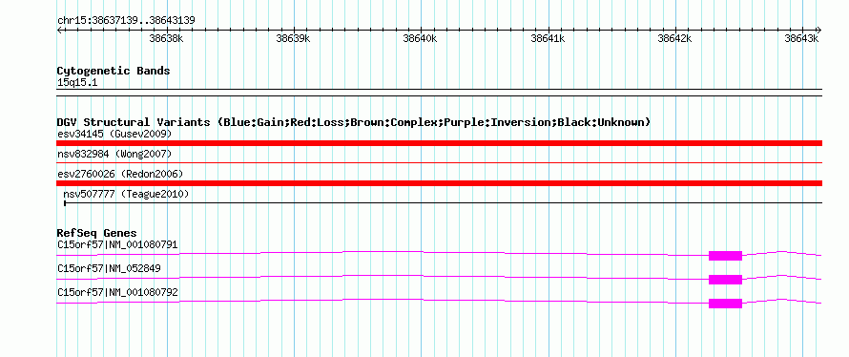Open transcript label C15orf57|NM_052849
Screen dimensions: 849x357
(x=109, y=268)
